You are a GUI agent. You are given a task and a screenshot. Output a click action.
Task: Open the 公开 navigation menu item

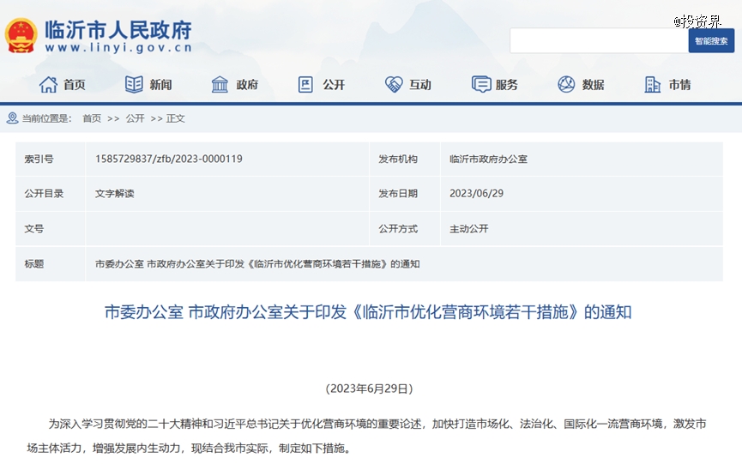[334, 85]
